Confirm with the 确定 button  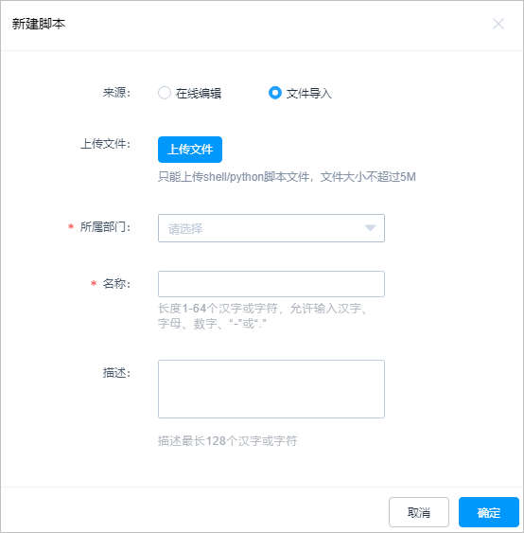point(489,512)
